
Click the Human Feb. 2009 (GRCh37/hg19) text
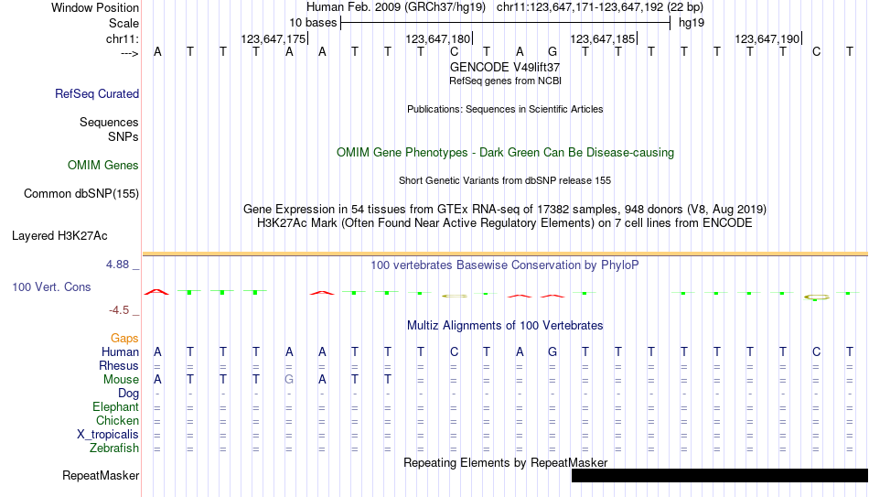pyautogui.click(x=396, y=7)
